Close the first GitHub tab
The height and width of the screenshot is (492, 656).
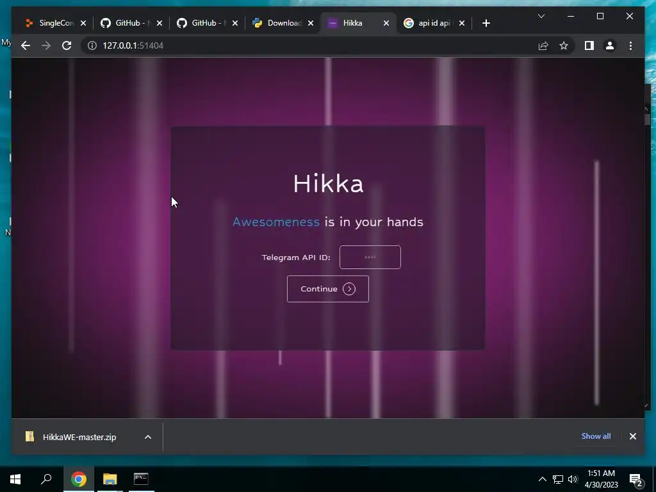(159, 24)
